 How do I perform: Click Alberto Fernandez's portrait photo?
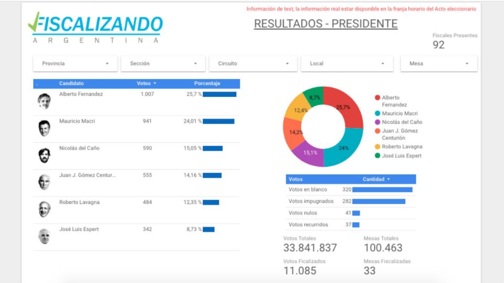pyautogui.click(x=44, y=101)
